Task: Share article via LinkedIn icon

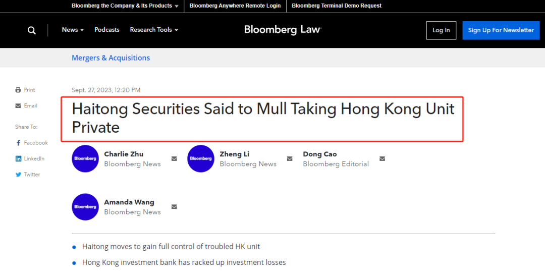Action: pyautogui.click(x=18, y=158)
